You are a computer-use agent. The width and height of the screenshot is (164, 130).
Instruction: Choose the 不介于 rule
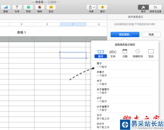[125, 125]
